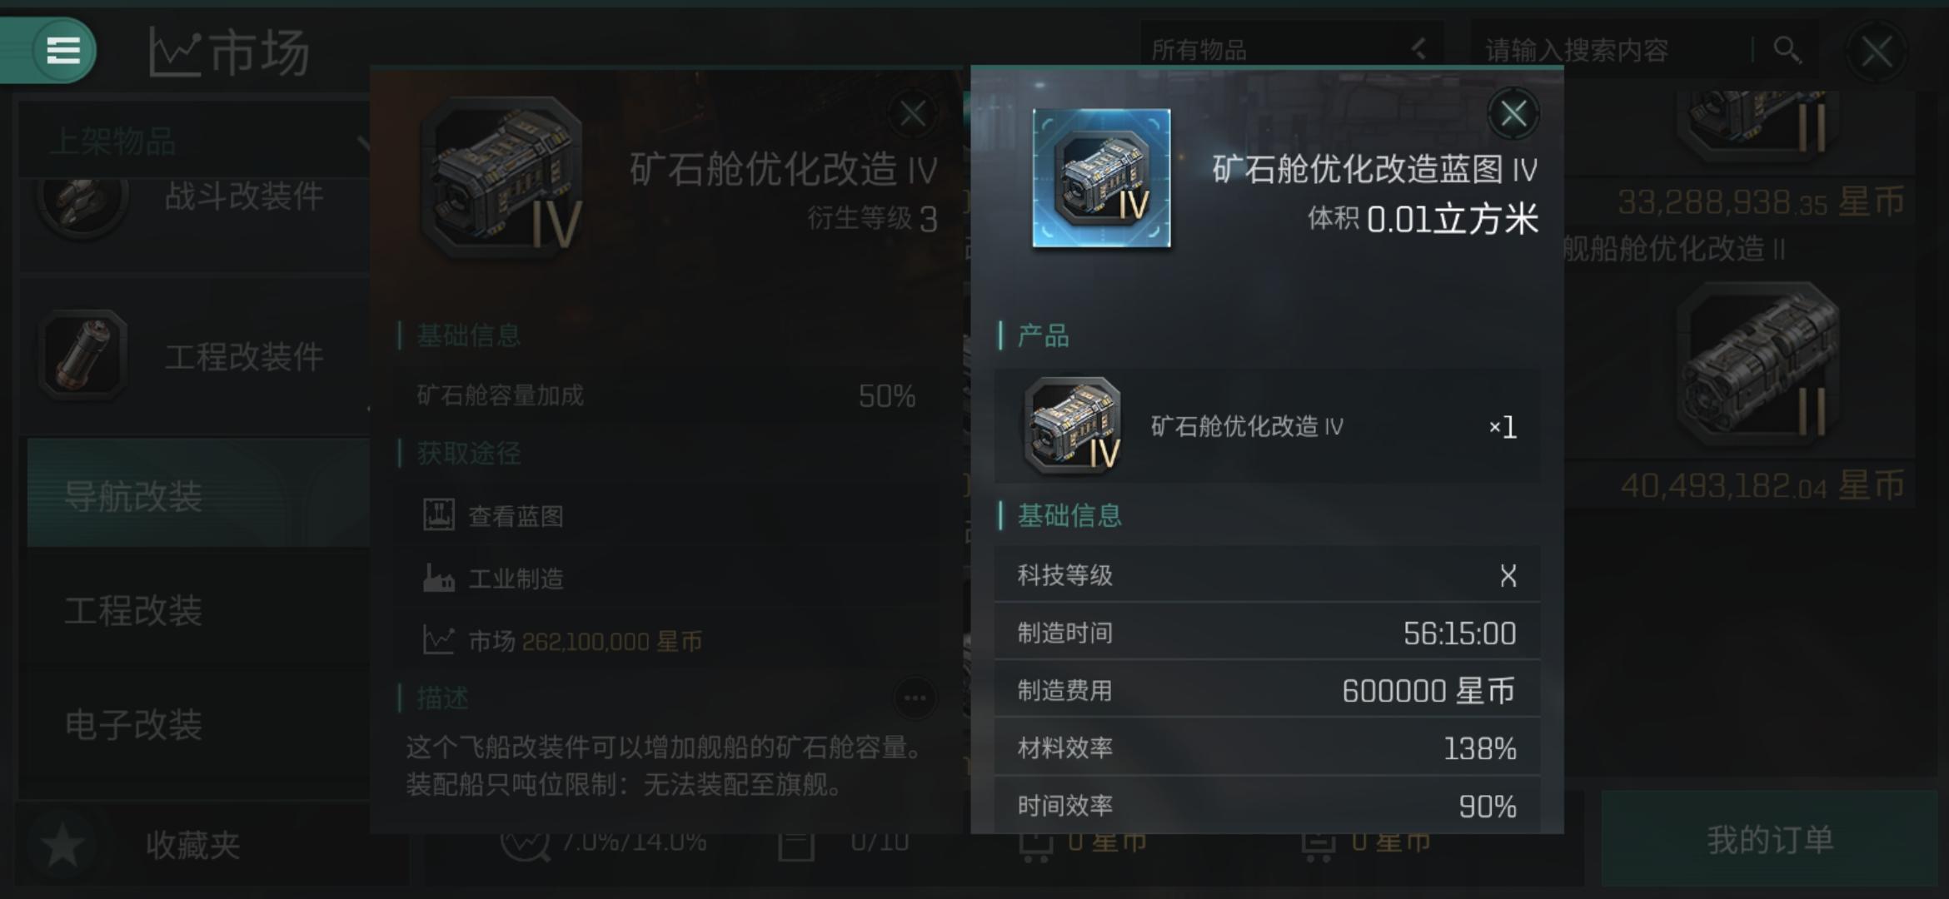Open the description more-options ellipsis button
The image size is (1949, 899).
point(915,698)
